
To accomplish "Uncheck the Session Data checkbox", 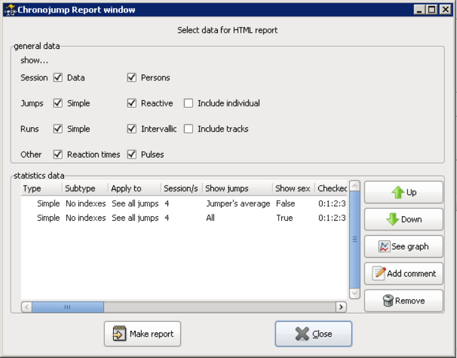I will pos(58,78).
